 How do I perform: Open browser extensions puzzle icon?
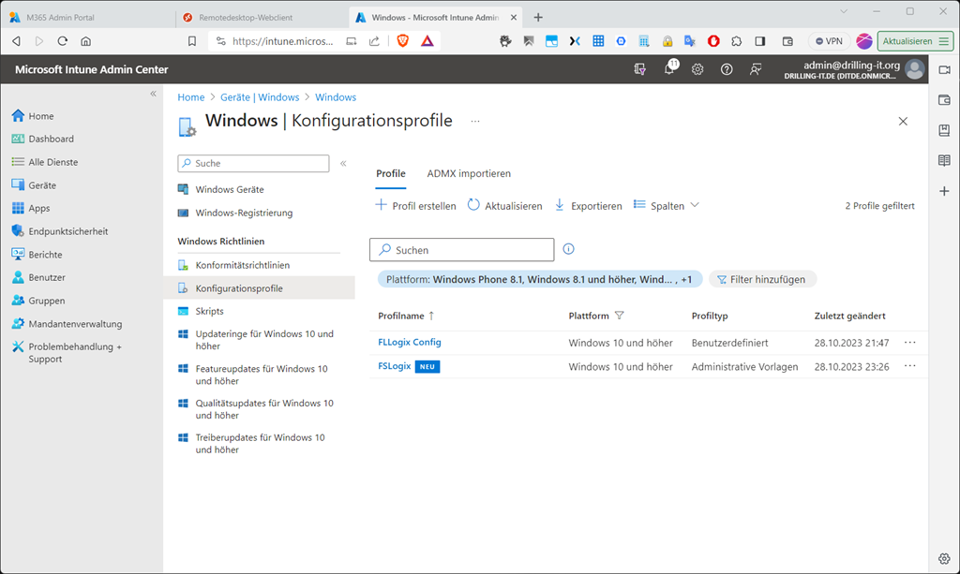737,41
